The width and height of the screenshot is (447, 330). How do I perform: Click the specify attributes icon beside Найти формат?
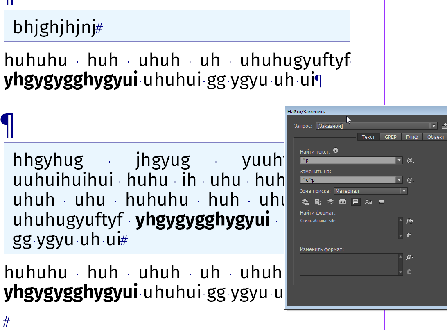[409, 222]
